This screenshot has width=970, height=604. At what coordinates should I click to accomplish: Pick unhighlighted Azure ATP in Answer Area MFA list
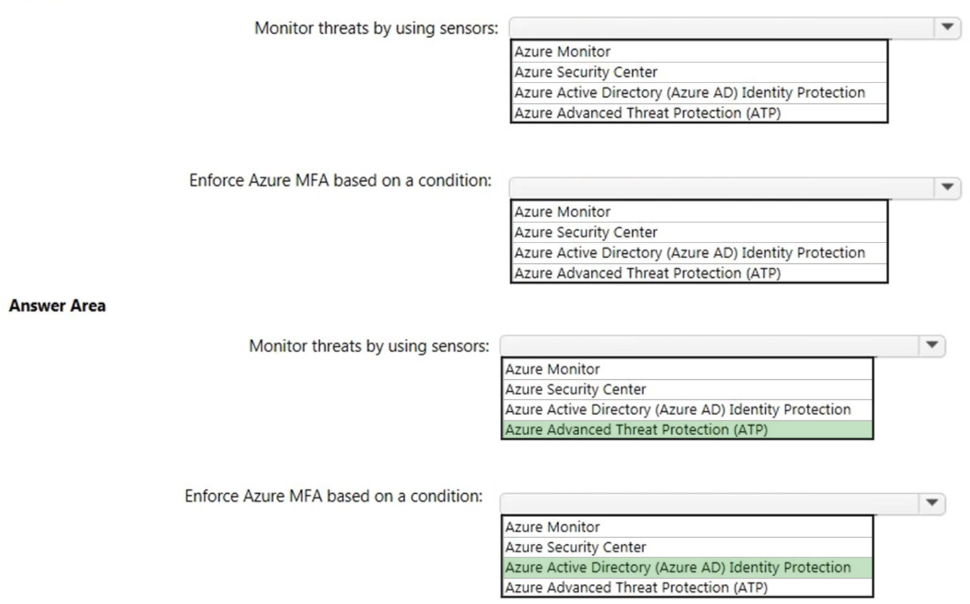coord(636,587)
